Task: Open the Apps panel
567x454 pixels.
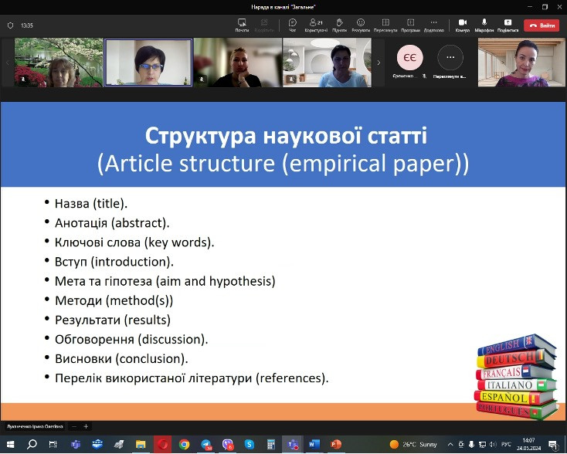Action: point(410,24)
